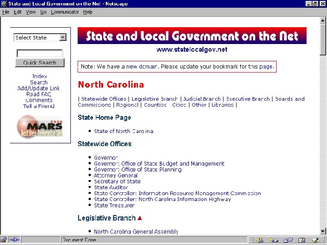Screen dimensions: 327x245
Task: Jump to the Legislative Branch nav link
Action: pos(154,99)
